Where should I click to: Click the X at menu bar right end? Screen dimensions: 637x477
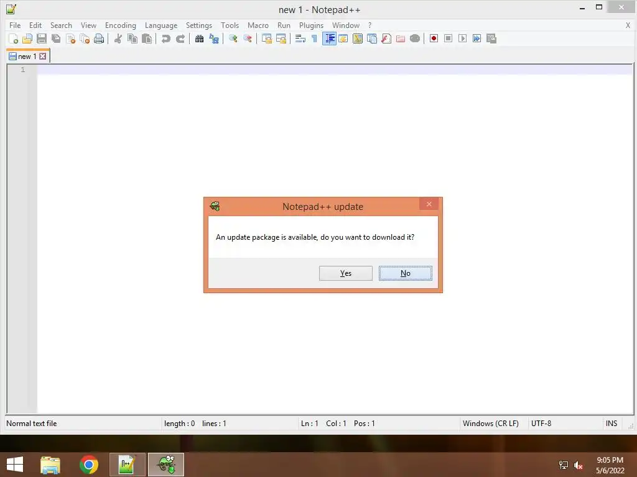[628, 25]
